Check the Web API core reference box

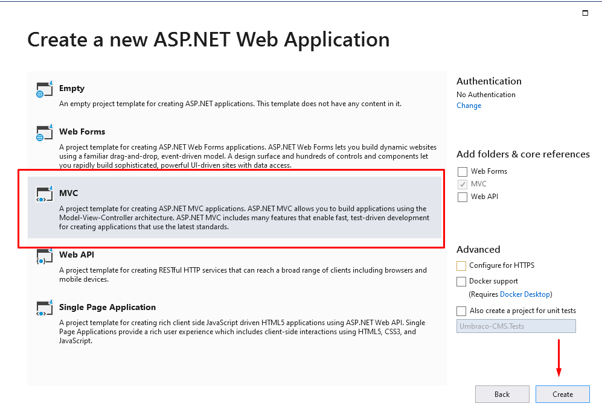pyautogui.click(x=463, y=197)
